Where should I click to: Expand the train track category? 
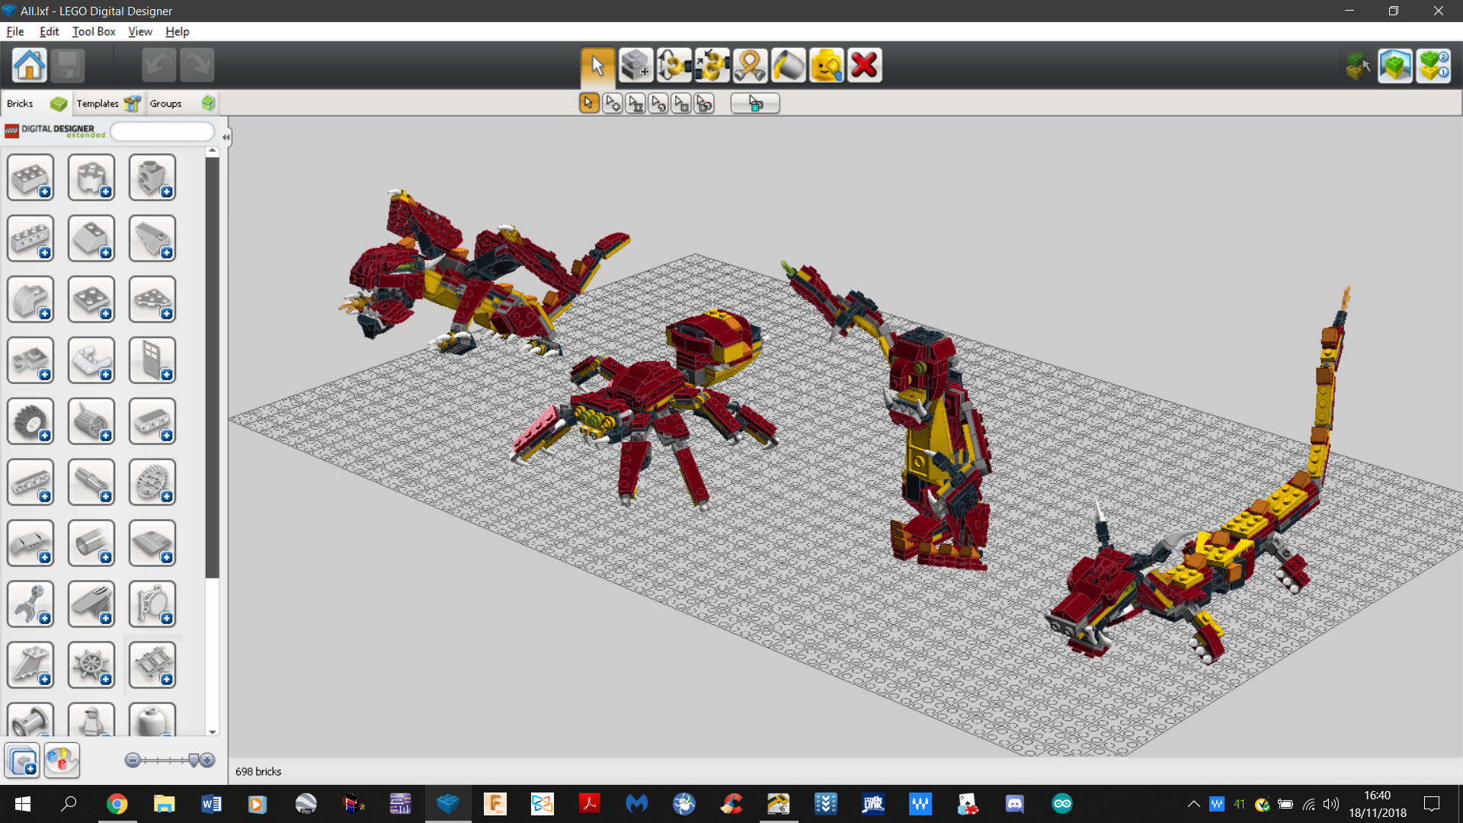coord(152,665)
